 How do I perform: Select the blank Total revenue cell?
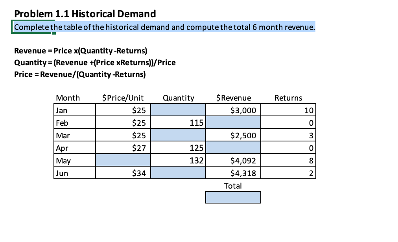coord(233,197)
